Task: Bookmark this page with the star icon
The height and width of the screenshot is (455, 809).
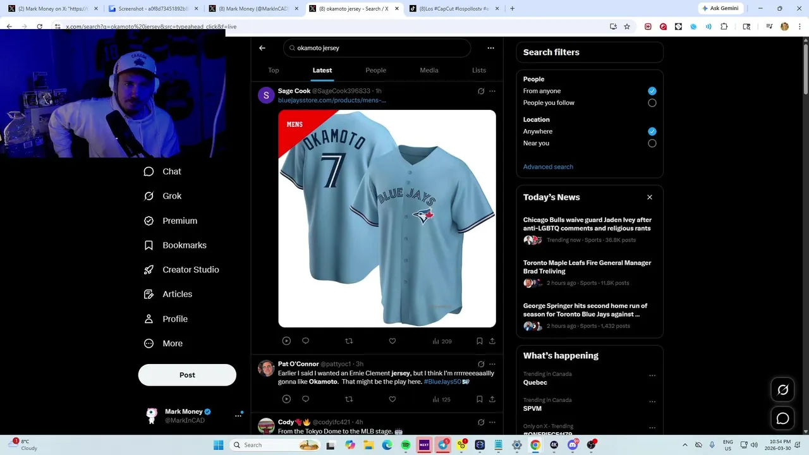Action: pyautogui.click(x=627, y=27)
